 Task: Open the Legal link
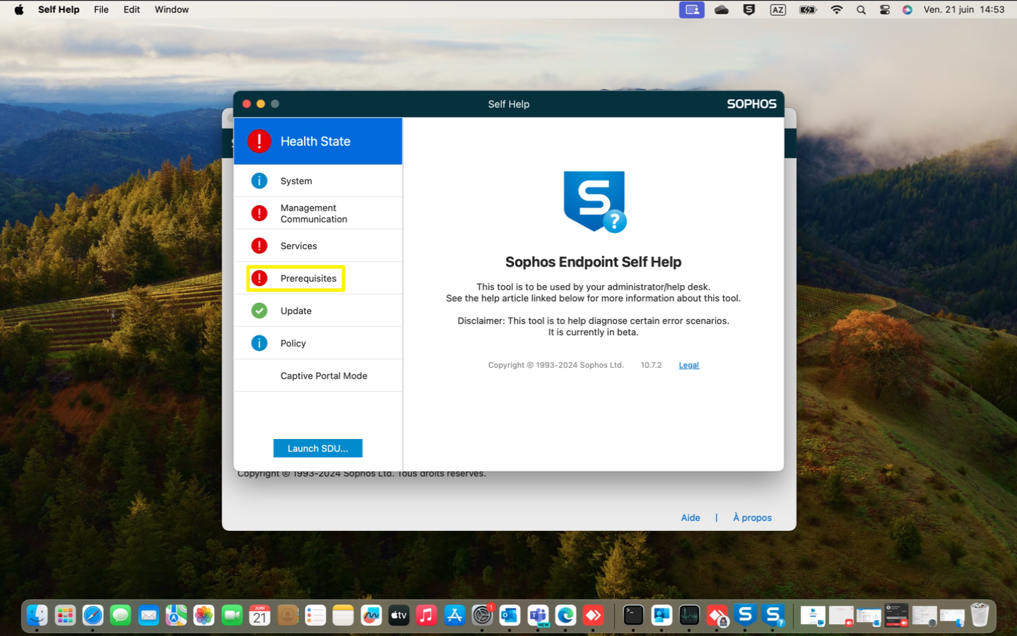688,365
